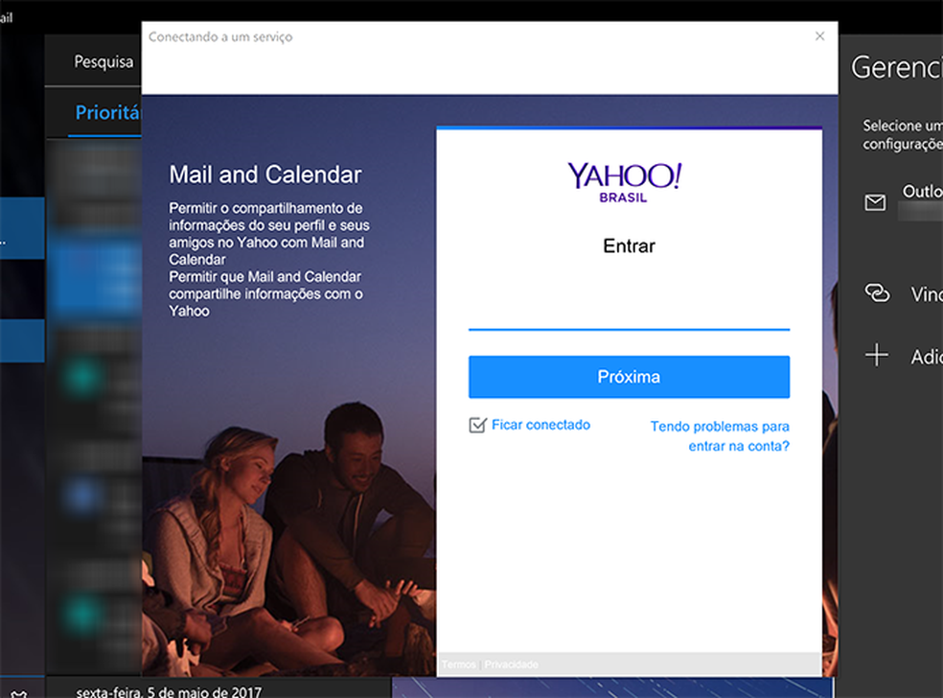Screen dimensions: 943x698
Task: Click the Entrar heading text
Action: click(x=629, y=246)
